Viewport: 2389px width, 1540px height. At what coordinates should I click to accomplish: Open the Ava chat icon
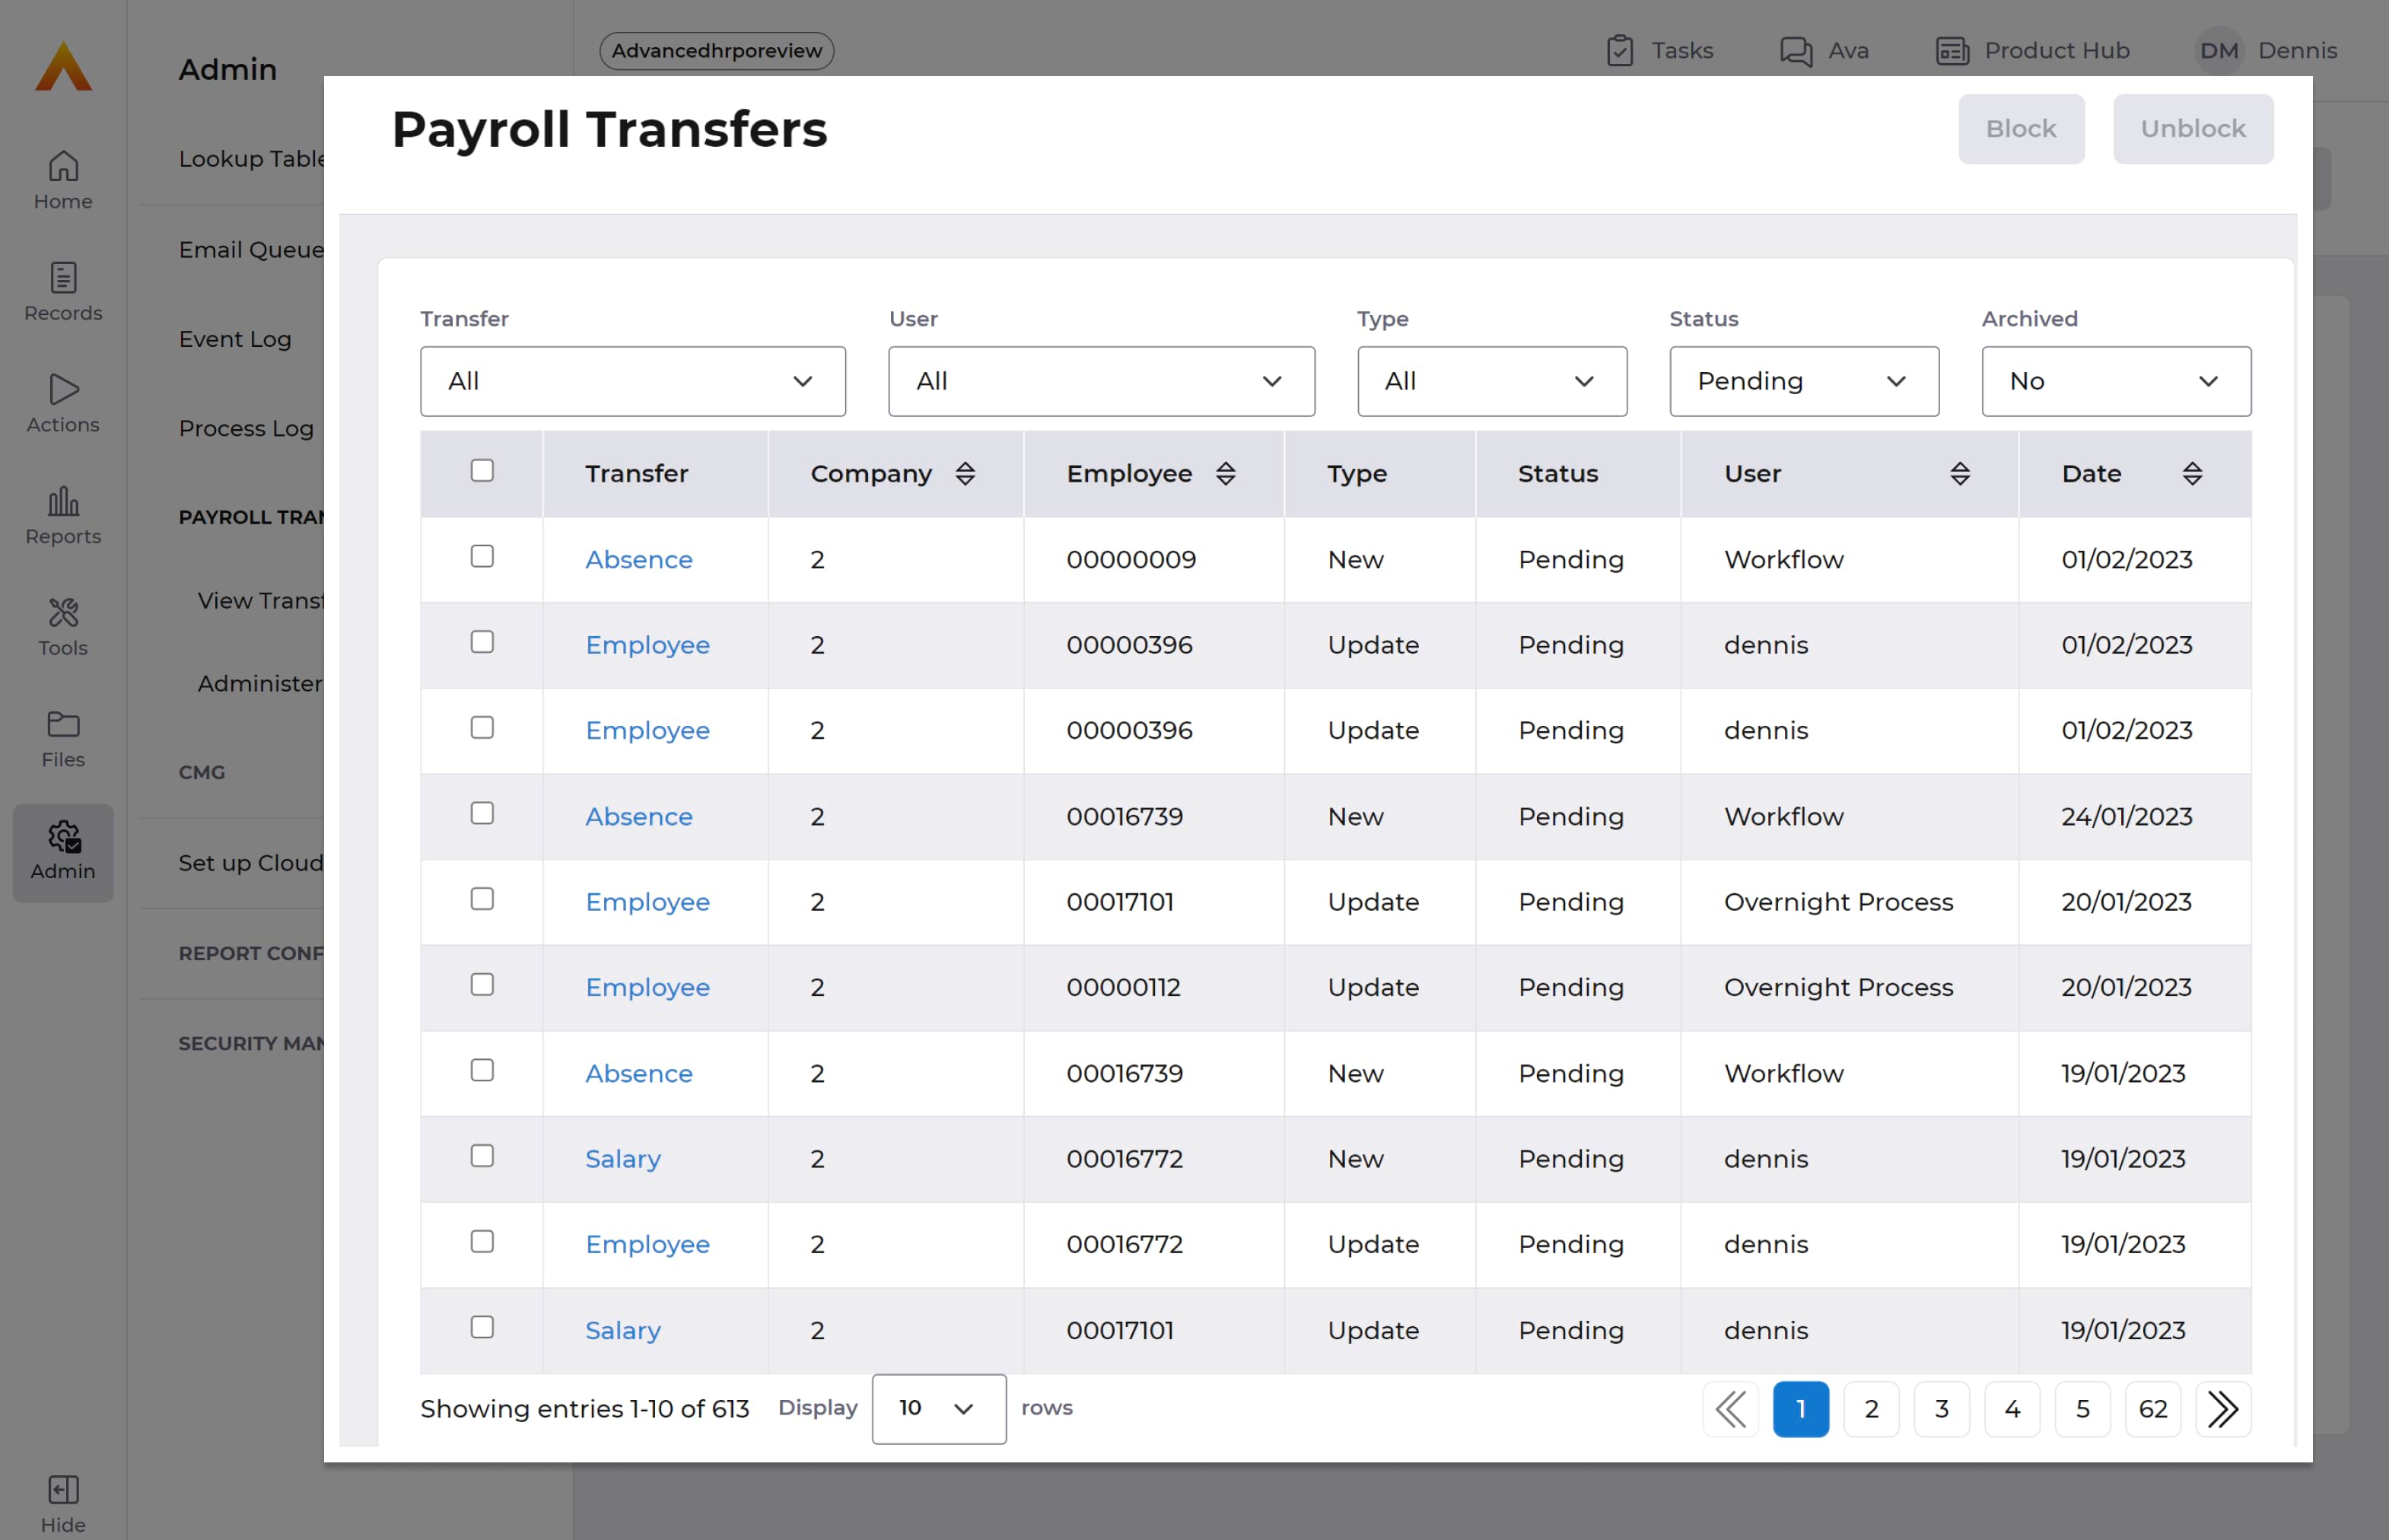click(x=1796, y=50)
